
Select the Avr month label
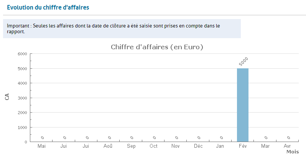coord(287,146)
